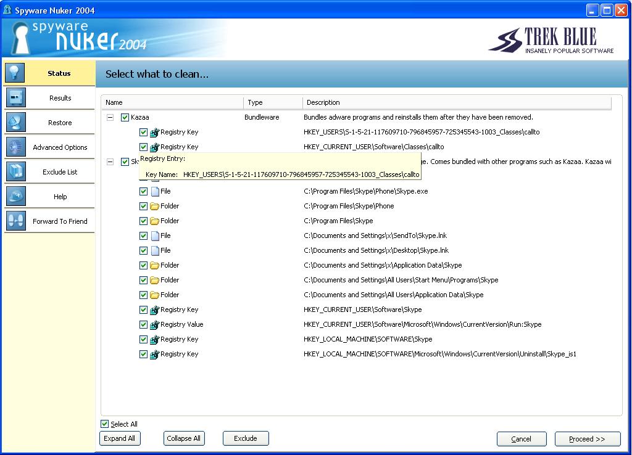The width and height of the screenshot is (632, 455).
Task: Uncheck the Run:Skype registry value checkbox
Action: tap(143, 324)
